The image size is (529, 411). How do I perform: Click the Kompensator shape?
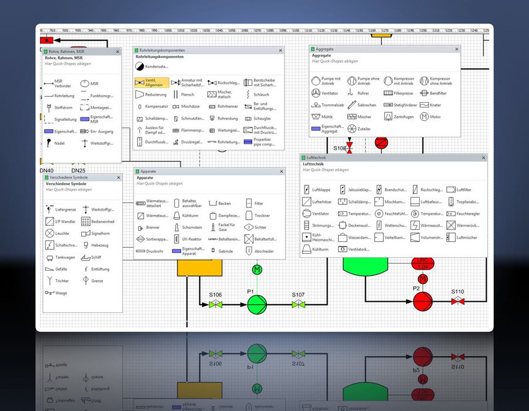pos(152,106)
